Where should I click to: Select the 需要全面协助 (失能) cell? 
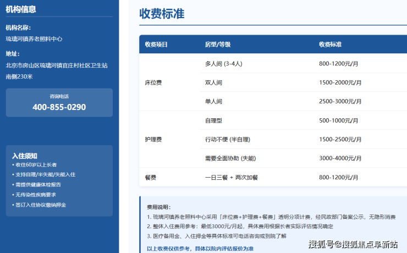coord(230,158)
